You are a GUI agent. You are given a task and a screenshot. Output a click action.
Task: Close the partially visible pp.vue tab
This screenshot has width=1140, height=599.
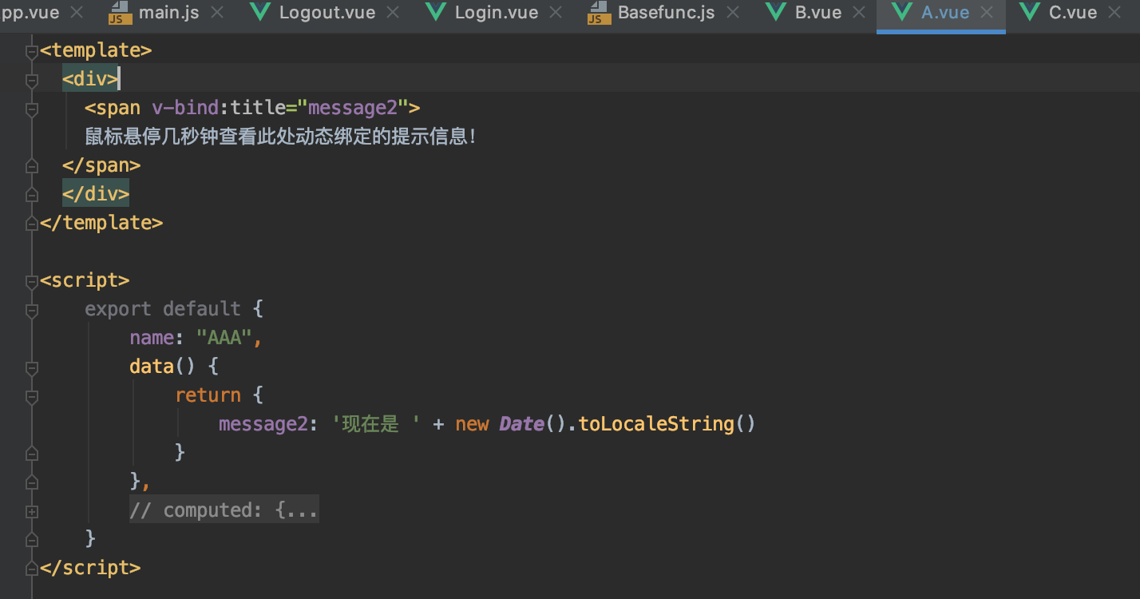77,13
